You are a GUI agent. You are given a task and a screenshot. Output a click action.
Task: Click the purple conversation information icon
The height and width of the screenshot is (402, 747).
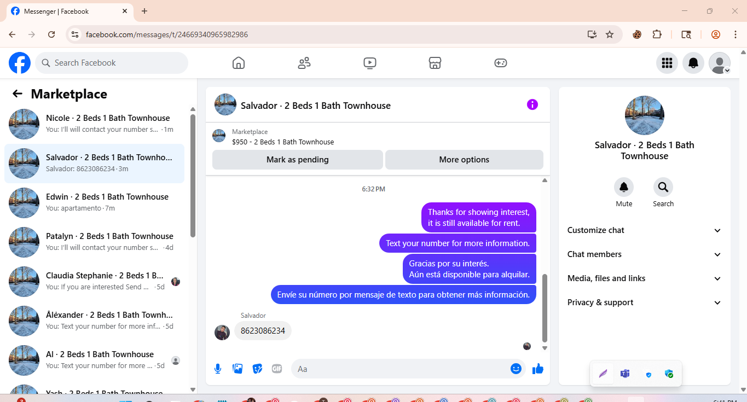click(x=532, y=104)
